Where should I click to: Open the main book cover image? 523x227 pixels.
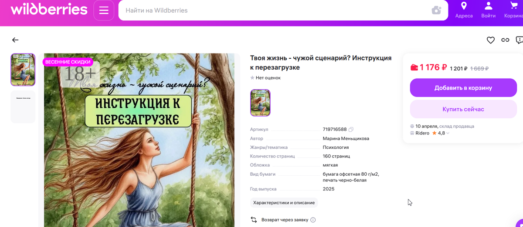pos(139,140)
